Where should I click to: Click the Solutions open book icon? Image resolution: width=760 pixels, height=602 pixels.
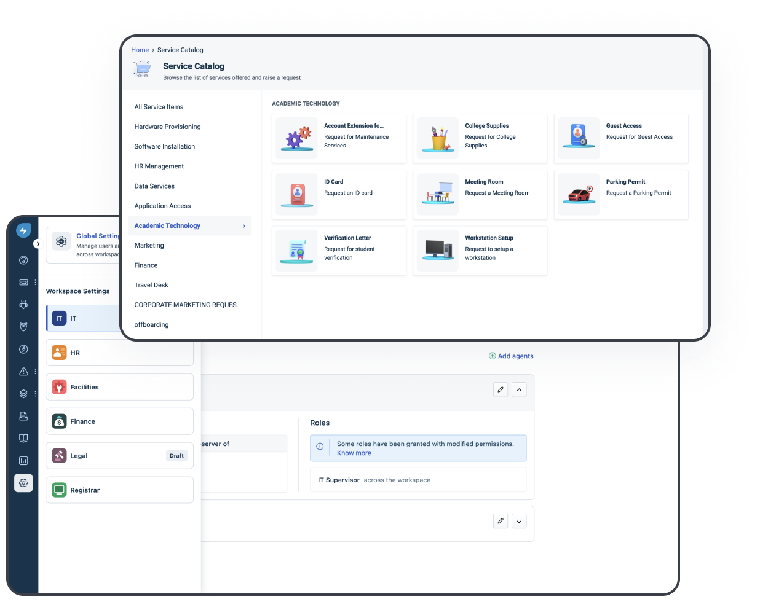tap(23, 438)
